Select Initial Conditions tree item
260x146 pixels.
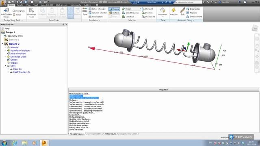pyautogui.click(x=18, y=54)
